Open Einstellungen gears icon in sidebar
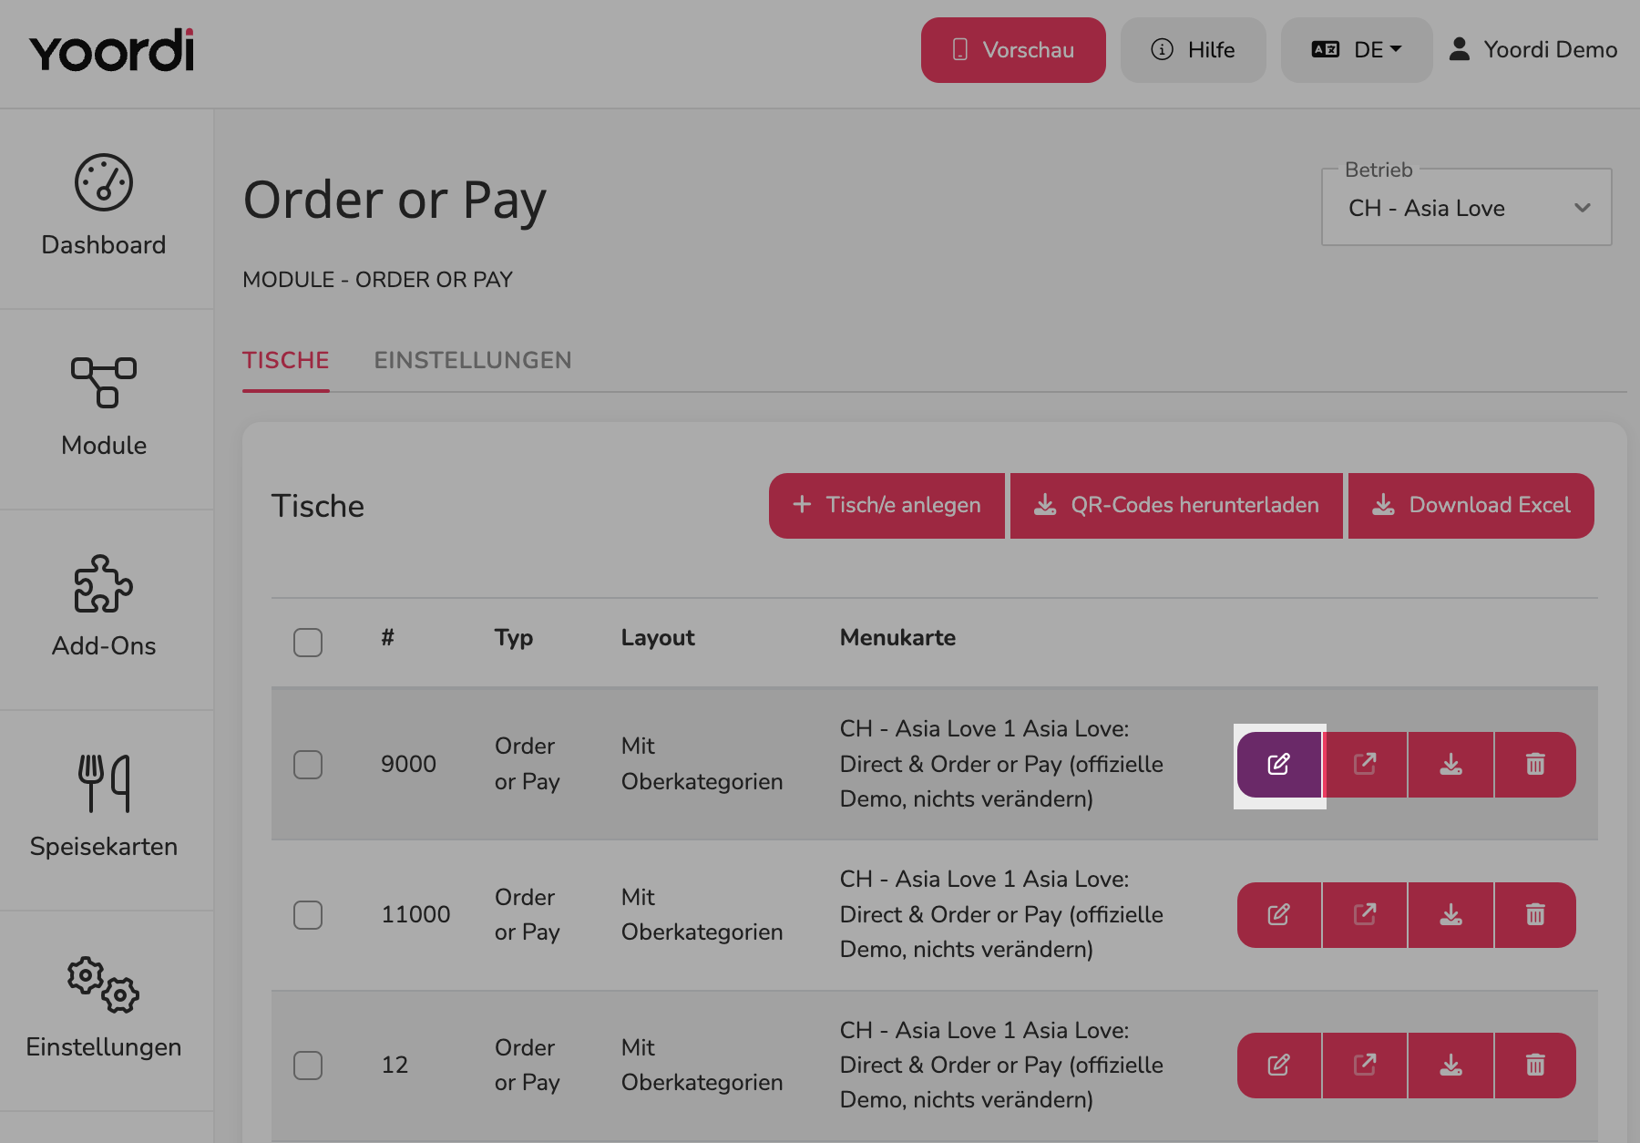Viewport: 1640px width, 1143px height. [x=104, y=984]
